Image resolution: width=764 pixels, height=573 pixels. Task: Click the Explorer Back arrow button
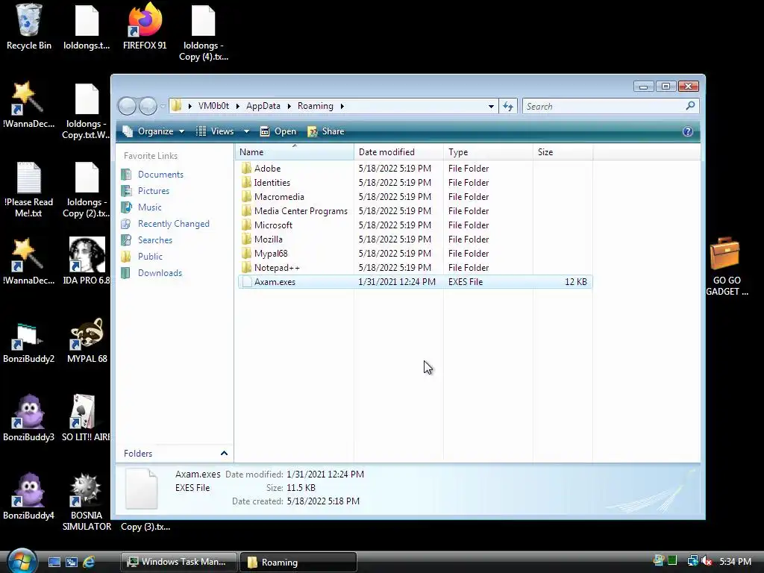tap(127, 106)
